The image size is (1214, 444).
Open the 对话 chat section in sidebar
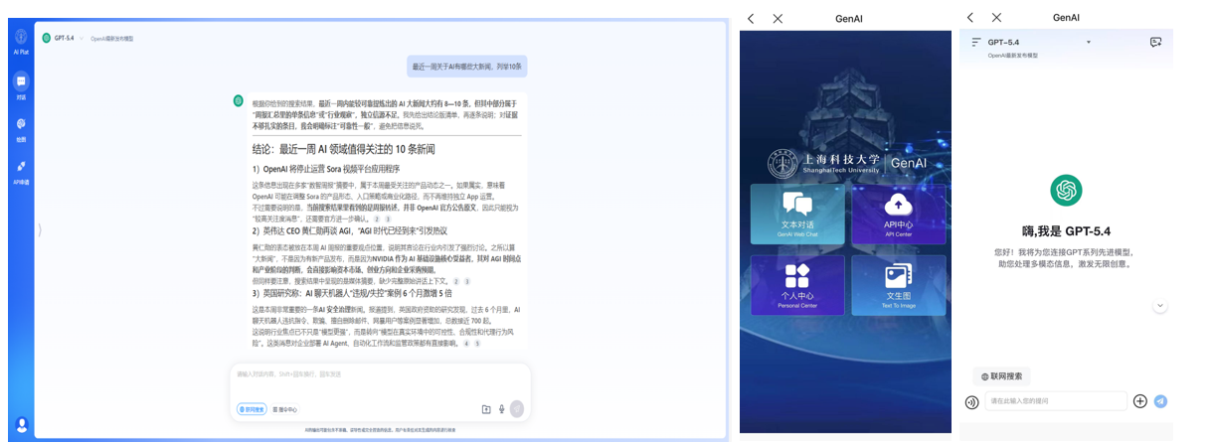pyautogui.click(x=21, y=84)
